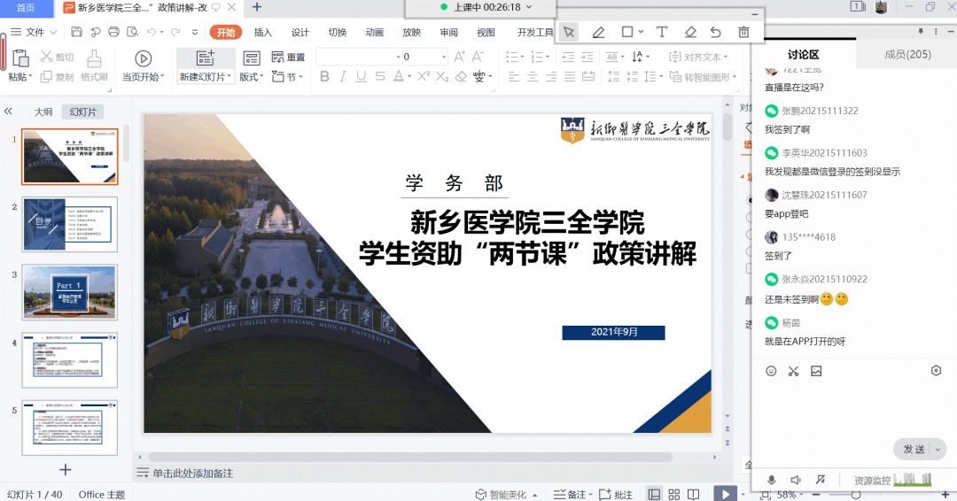Save document via floppy disk icon
This screenshot has height=501, width=957.
click(x=77, y=33)
